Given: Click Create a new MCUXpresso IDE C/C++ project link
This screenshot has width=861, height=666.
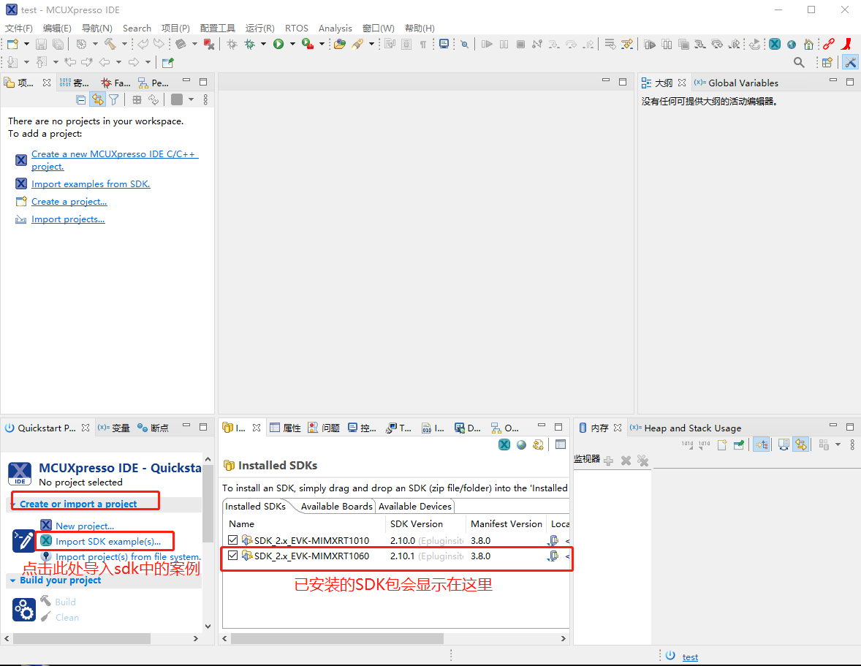Looking at the screenshot, I should click(115, 160).
